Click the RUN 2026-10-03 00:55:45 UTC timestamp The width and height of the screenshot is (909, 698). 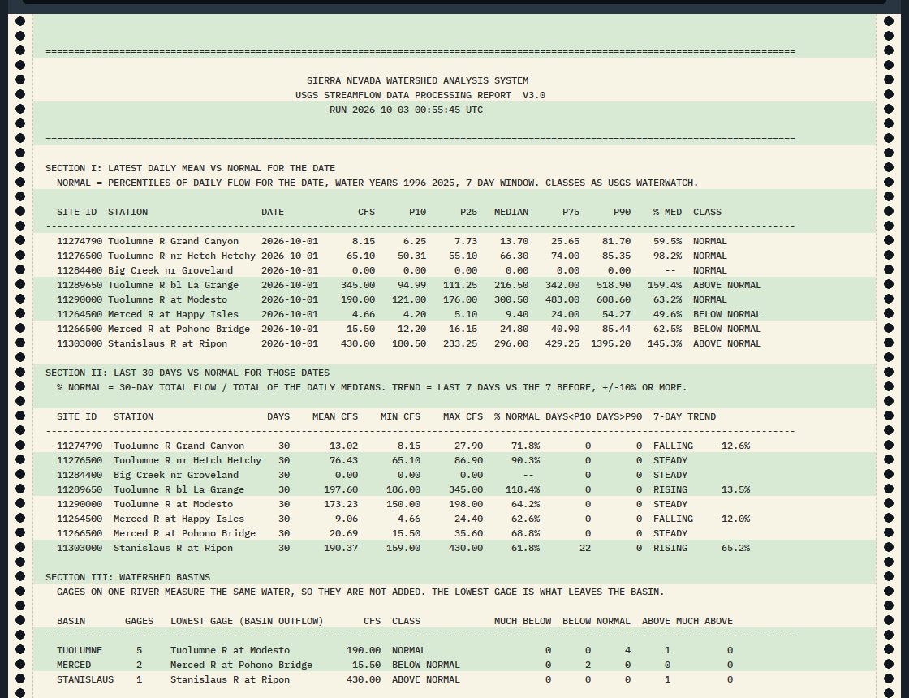[x=406, y=110]
